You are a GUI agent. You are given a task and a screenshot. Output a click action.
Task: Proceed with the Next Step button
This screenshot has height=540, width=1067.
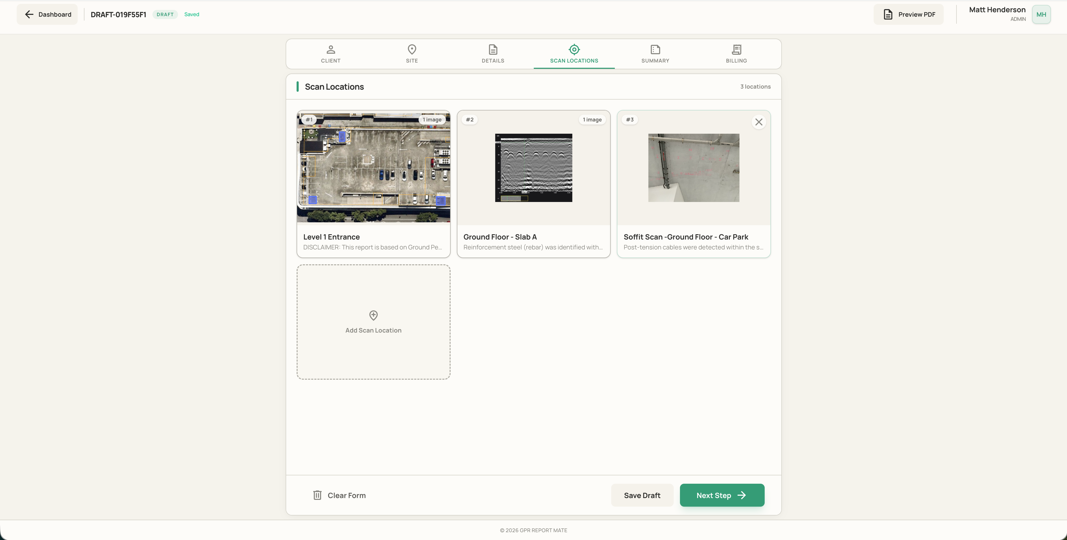[722, 495]
